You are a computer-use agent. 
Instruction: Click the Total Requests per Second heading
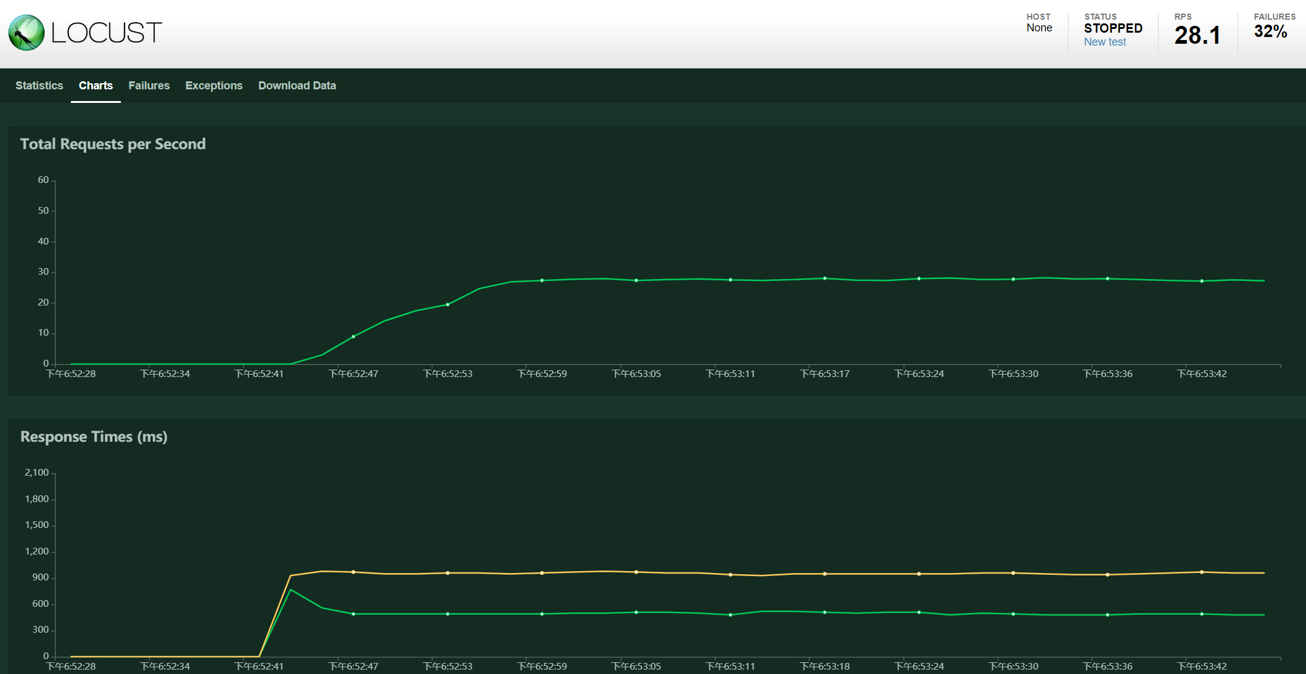click(x=113, y=144)
